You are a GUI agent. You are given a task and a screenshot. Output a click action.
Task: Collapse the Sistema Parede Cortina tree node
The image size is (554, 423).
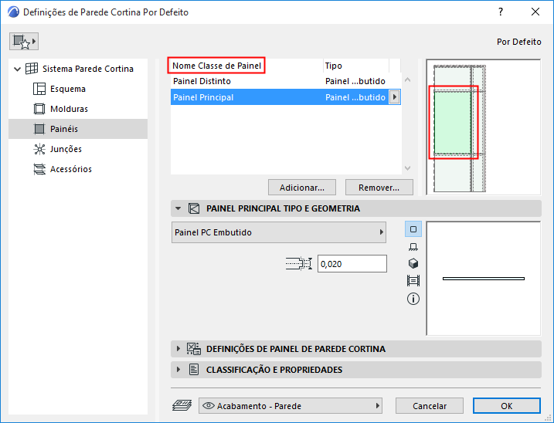[17, 69]
